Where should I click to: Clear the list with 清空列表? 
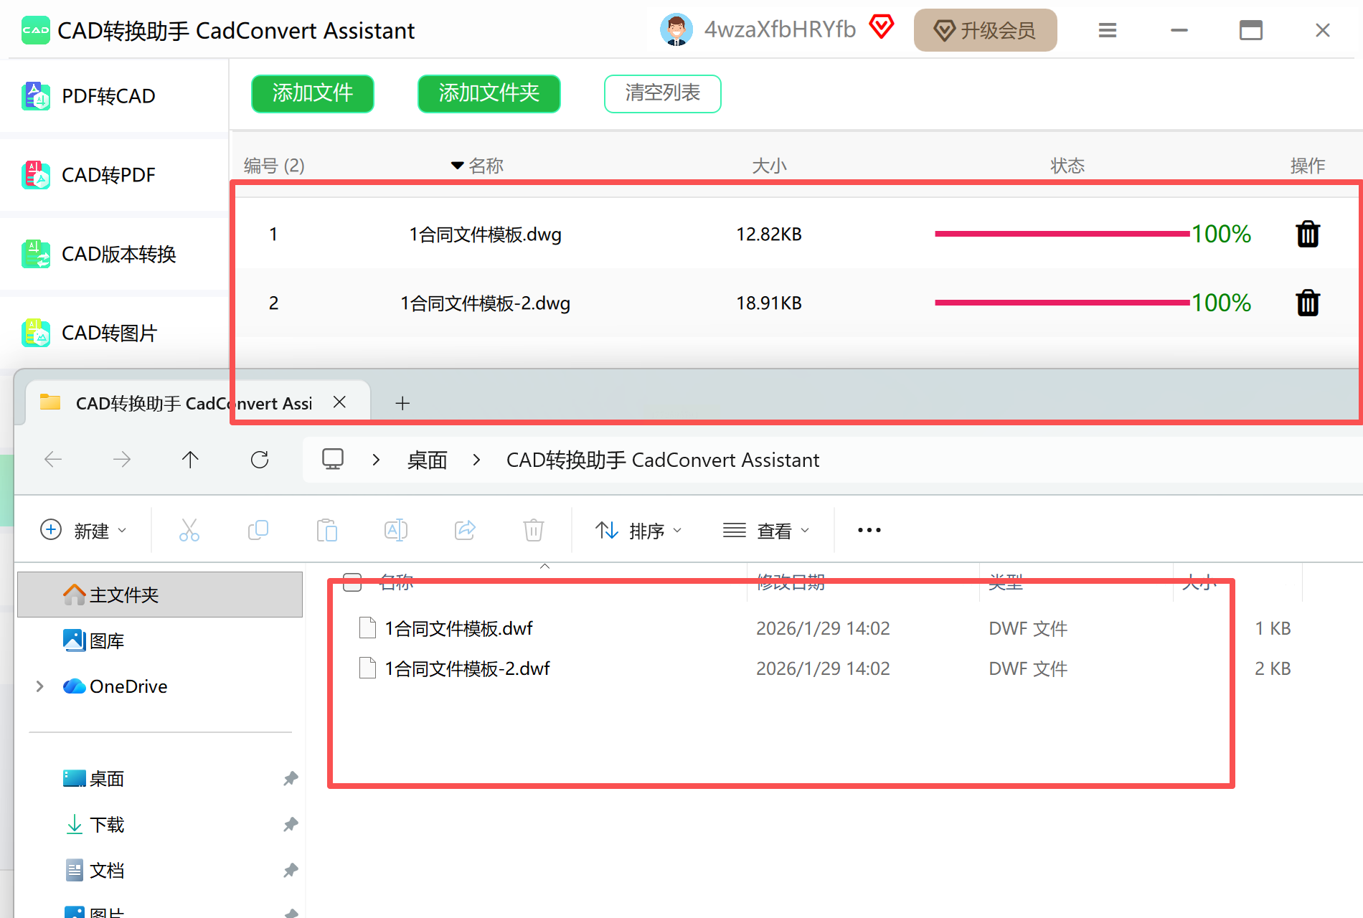(663, 93)
